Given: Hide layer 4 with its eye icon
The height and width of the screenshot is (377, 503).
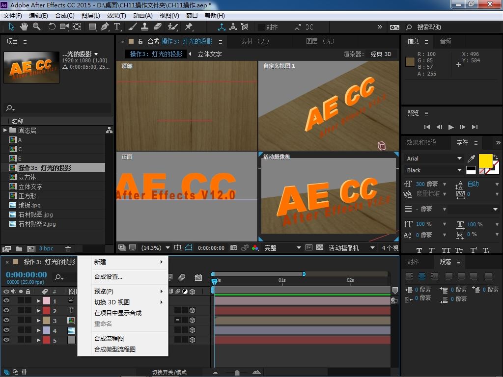Looking at the screenshot, I should click(x=6, y=330).
